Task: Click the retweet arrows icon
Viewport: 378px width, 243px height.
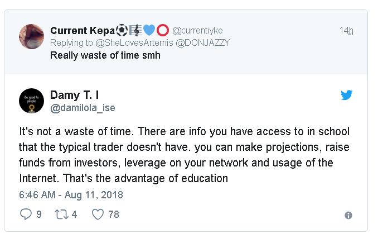Action: [61, 215]
